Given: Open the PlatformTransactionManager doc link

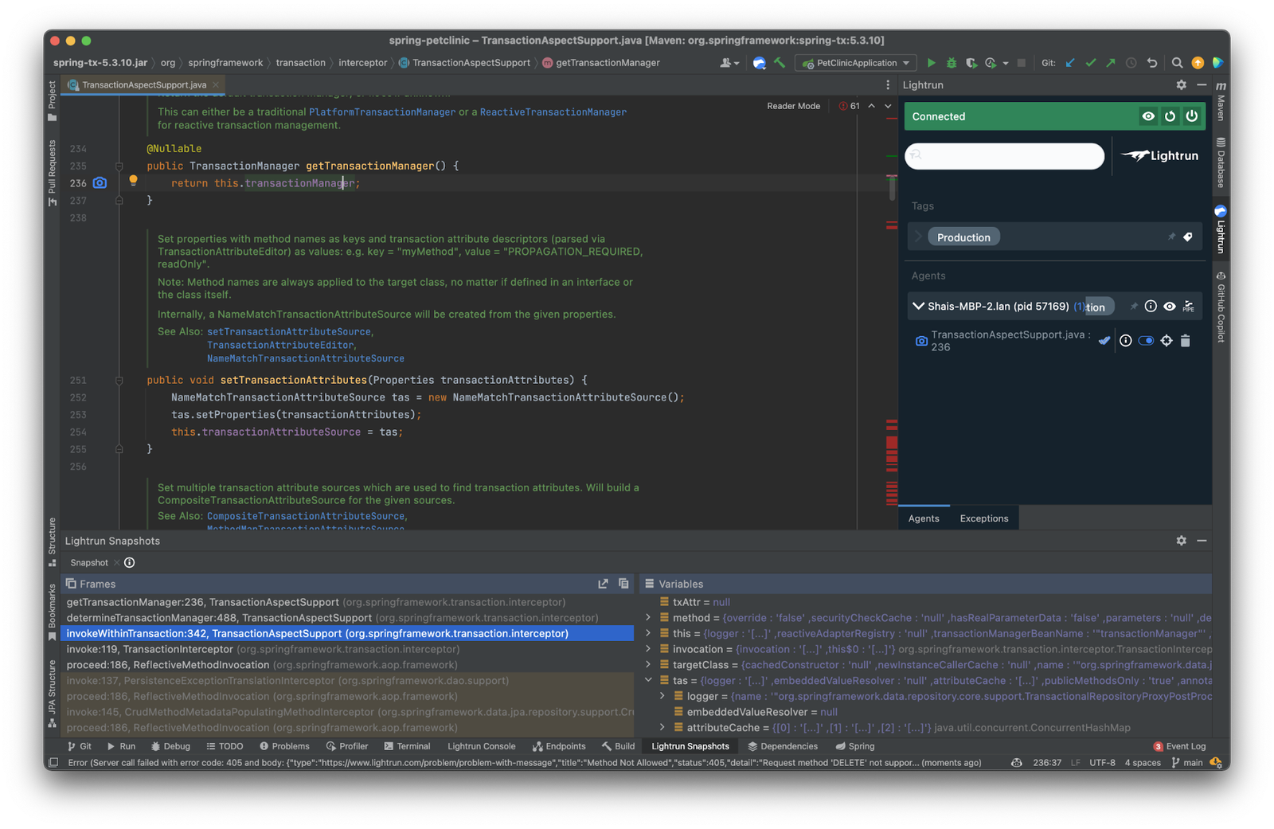Looking at the screenshot, I should (382, 112).
